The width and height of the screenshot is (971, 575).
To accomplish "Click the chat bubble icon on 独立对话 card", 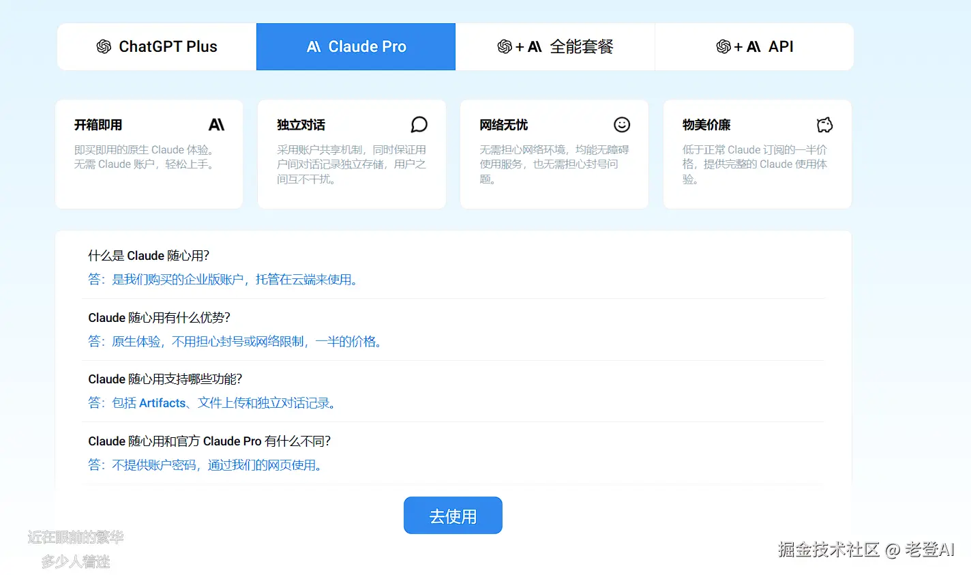I will tap(419, 125).
